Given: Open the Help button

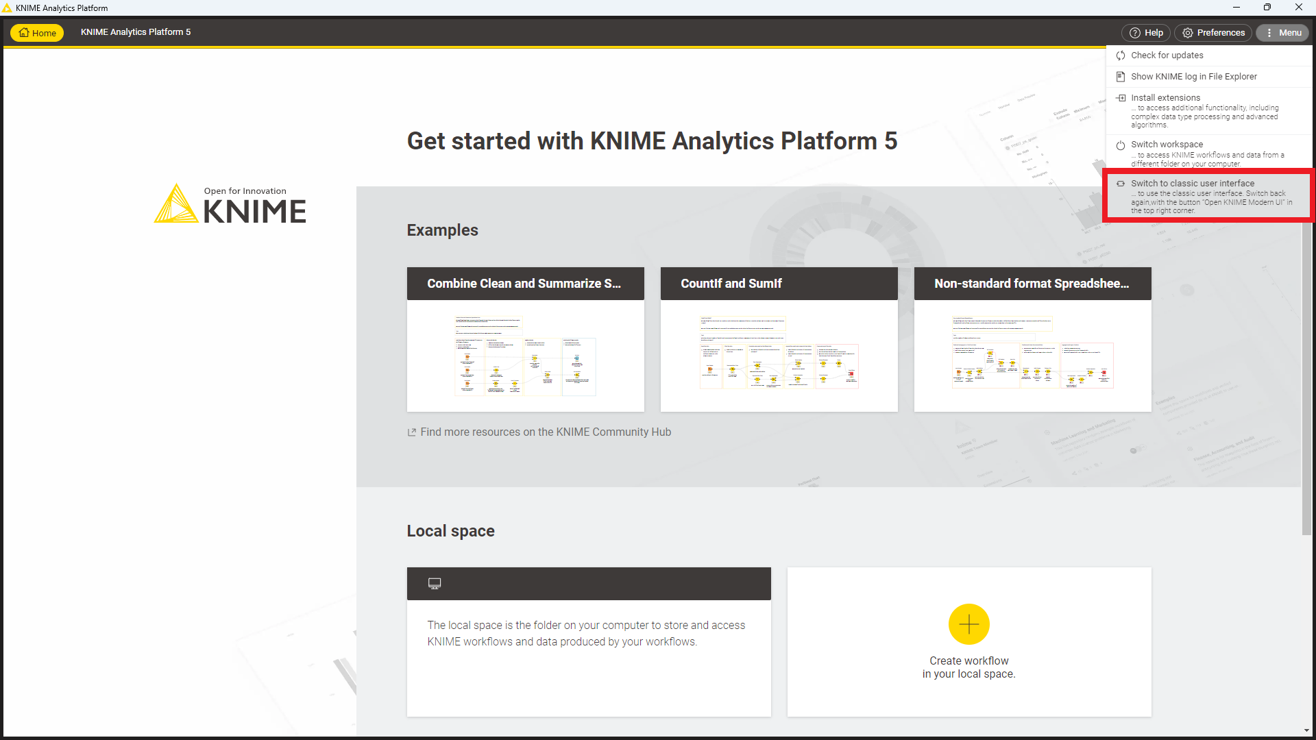Looking at the screenshot, I should (1146, 33).
